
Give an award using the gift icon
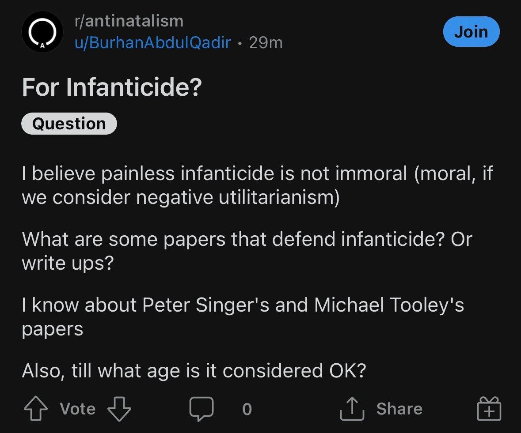click(x=489, y=409)
